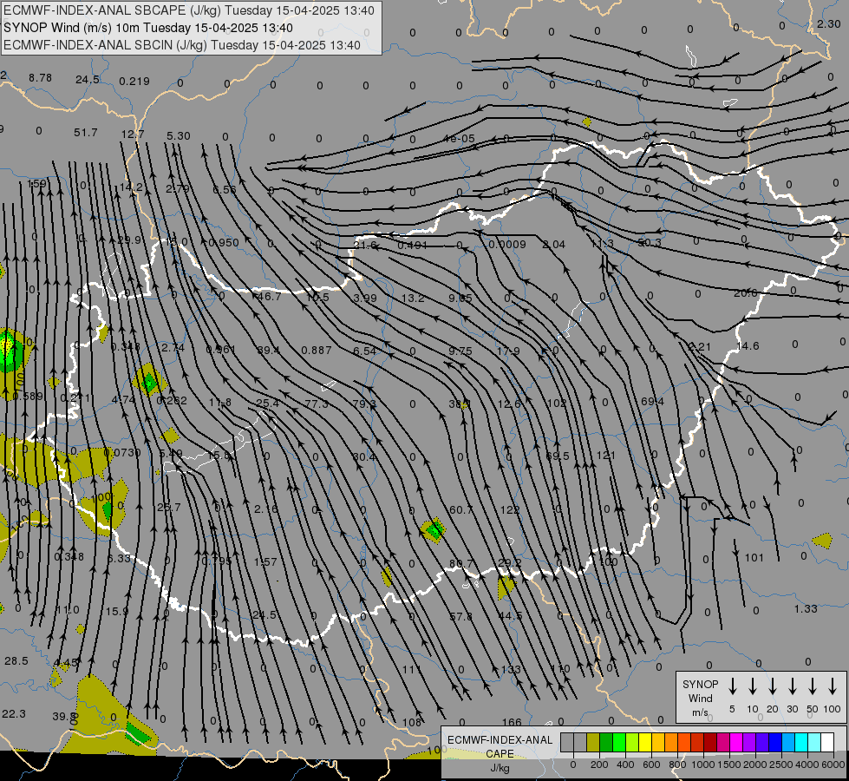Click the map value 13.2
This screenshot has width=849, height=781.
point(413,298)
